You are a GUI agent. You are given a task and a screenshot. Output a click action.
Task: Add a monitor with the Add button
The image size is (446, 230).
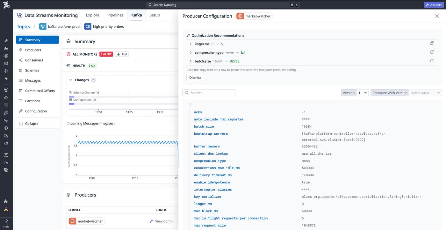pos(122,54)
